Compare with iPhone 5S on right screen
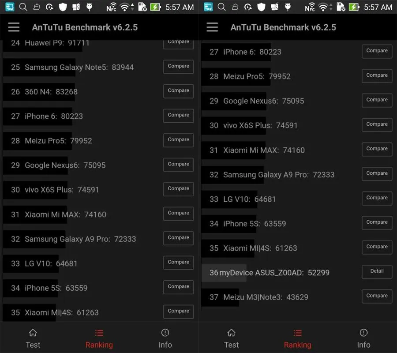 (377, 222)
